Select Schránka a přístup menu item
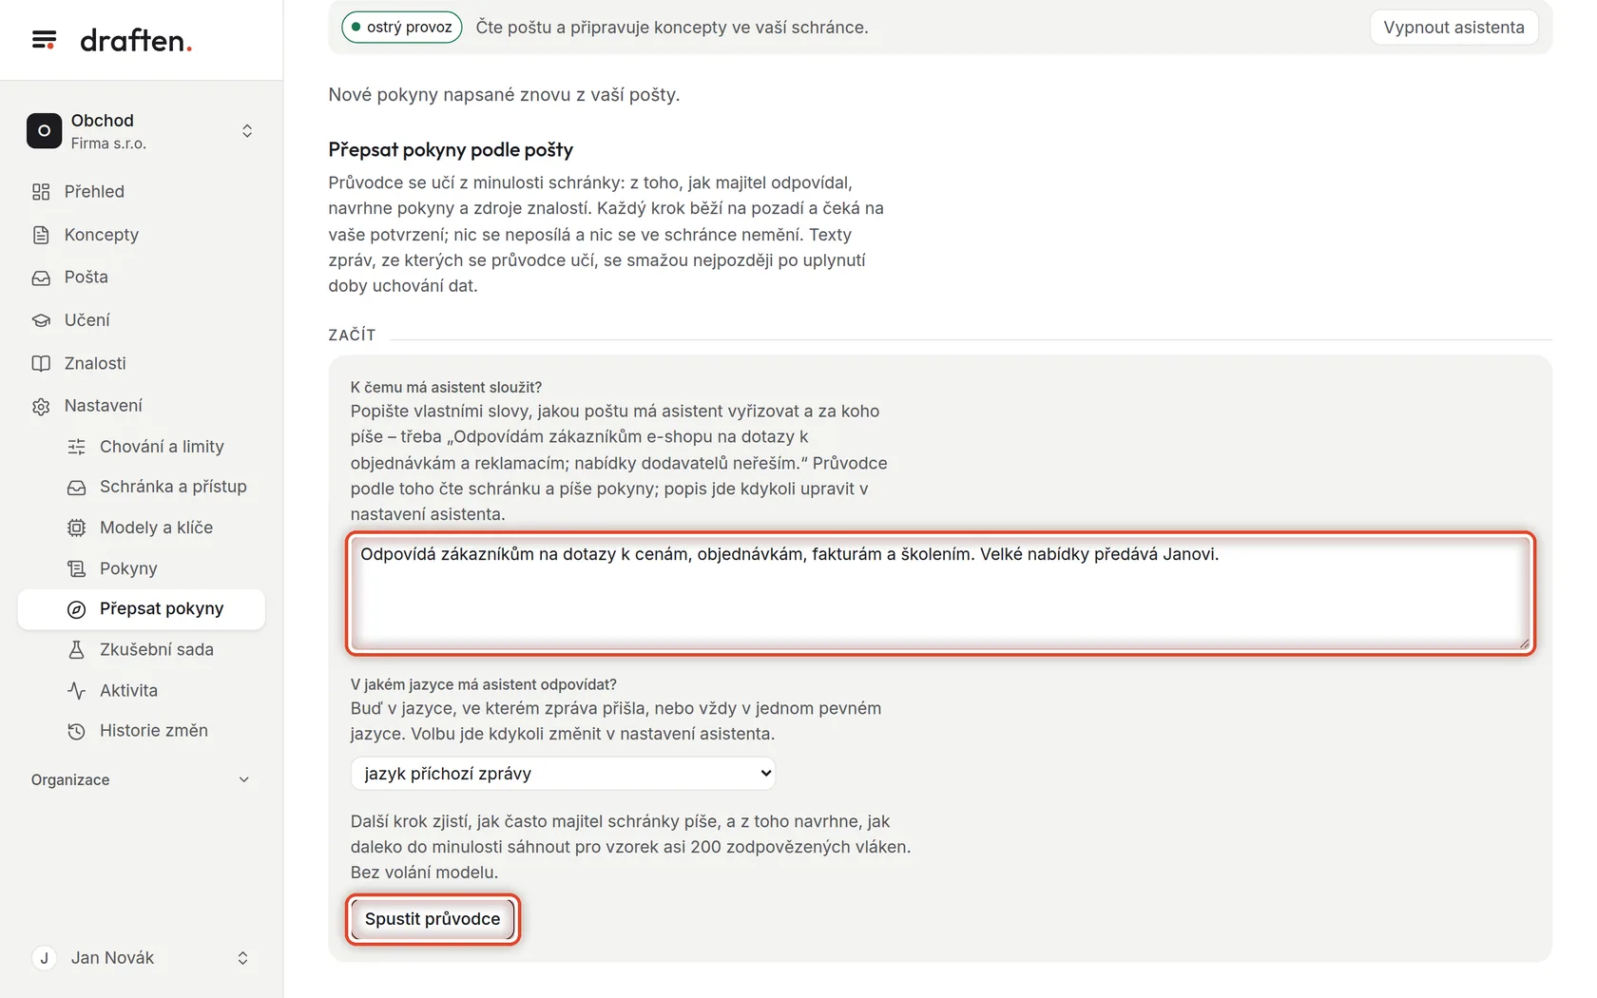The width and height of the screenshot is (1597, 998). point(173,487)
